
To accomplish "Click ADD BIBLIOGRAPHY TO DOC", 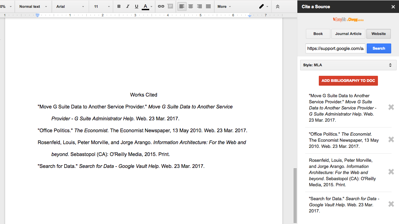I will 348,81.
